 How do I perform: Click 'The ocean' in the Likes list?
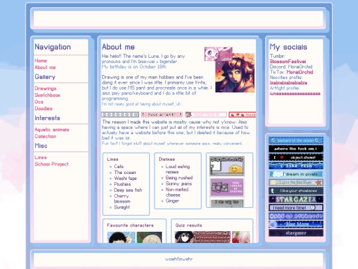coord(125,172)
